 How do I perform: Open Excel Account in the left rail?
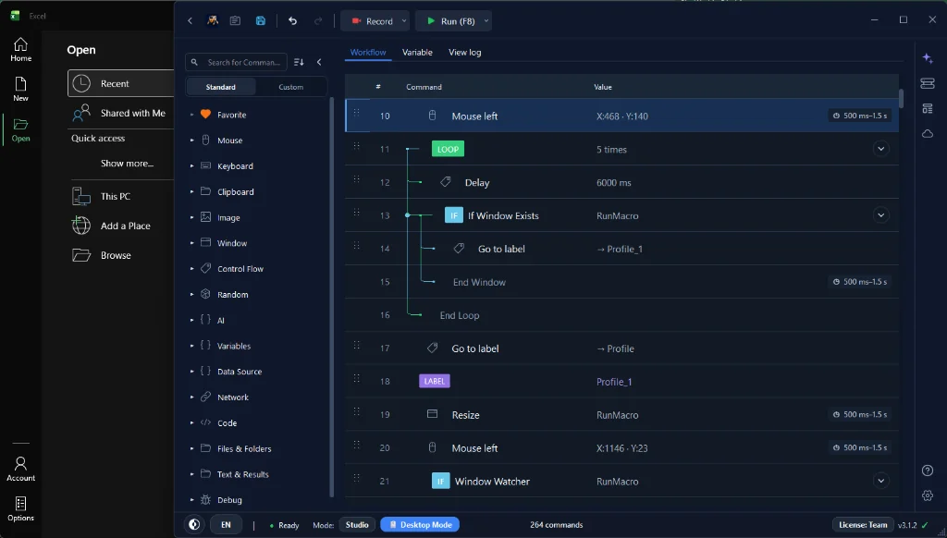point(20,470)
